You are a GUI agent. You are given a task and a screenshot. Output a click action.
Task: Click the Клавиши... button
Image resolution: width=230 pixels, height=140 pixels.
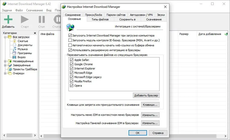pos(150,105)
